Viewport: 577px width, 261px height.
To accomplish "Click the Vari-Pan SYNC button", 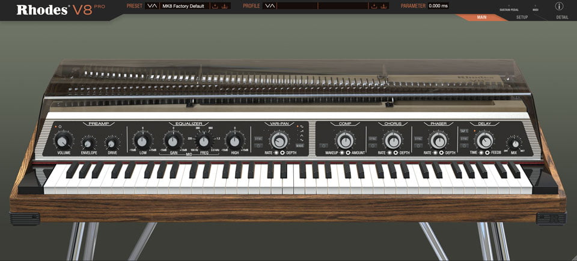I will click(x=258, y=139).
